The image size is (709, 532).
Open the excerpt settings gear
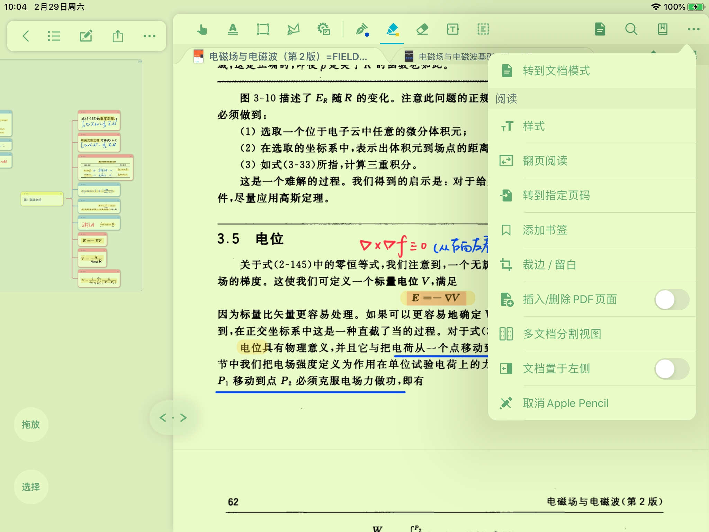pos(324,29)
